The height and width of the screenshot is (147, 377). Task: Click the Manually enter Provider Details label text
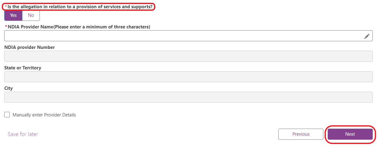[x=44, y=115]
